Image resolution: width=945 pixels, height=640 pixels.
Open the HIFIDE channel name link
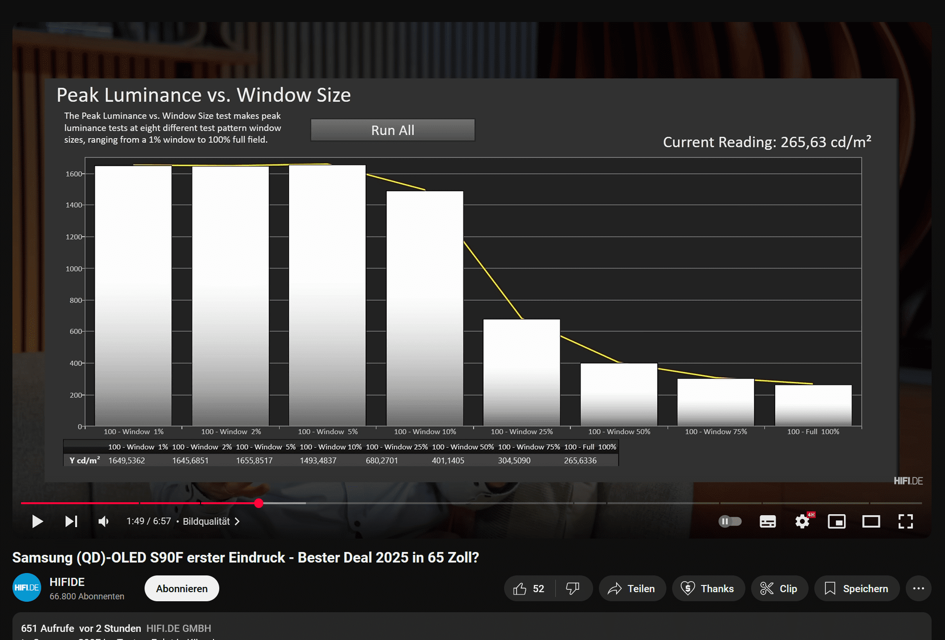pyautogui.click(x=67, y=582)
